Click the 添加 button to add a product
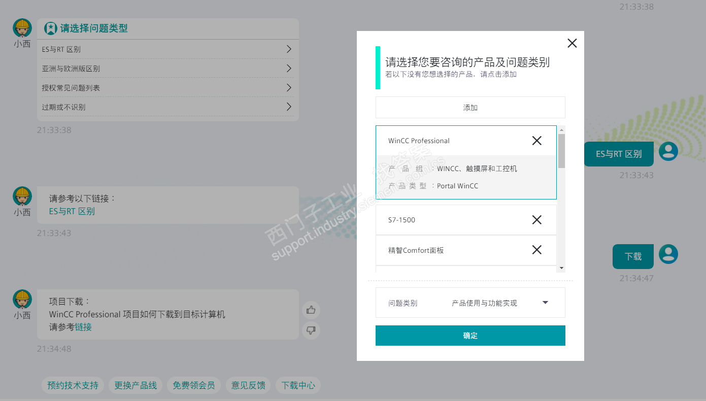Image resolution: width=706 pixels, height=401 pixels. pos(470,108)
